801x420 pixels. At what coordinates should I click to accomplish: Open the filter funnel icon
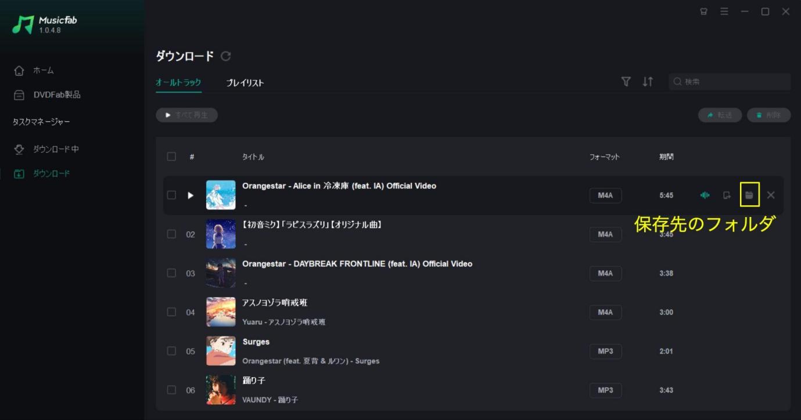(x=626, y=82)
